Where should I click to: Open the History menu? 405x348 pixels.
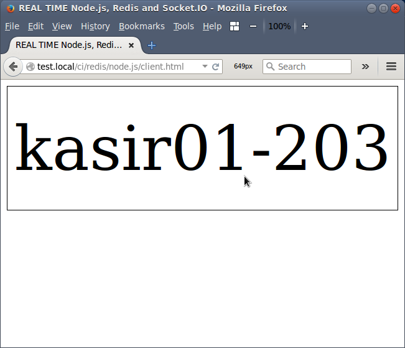(95, 26)
